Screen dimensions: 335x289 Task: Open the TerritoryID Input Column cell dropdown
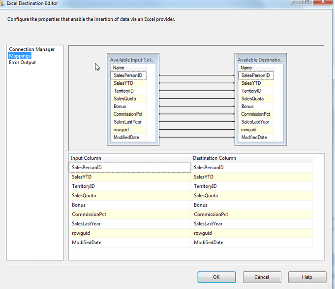click(130, 186)
